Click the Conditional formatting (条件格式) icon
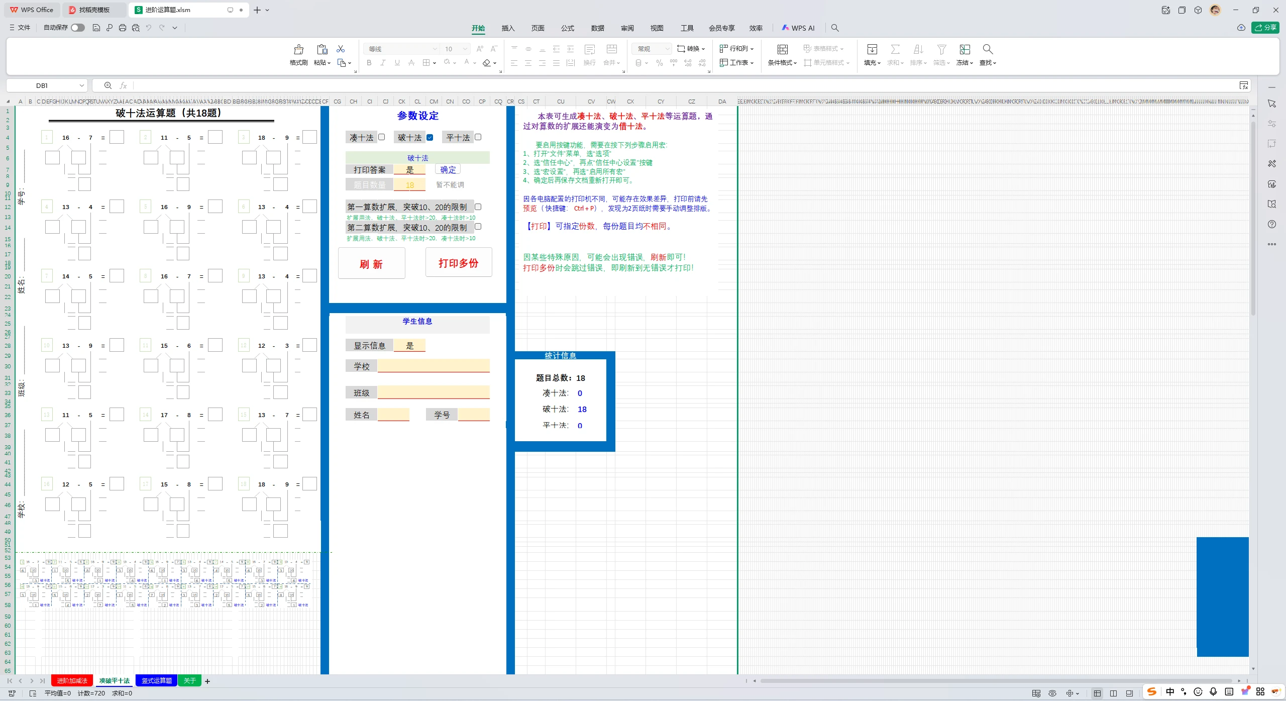1286x701 pixels. [x=782, y=49]
